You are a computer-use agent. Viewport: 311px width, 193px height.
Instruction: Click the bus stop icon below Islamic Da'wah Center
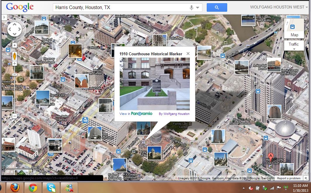[x=63, y=80]
